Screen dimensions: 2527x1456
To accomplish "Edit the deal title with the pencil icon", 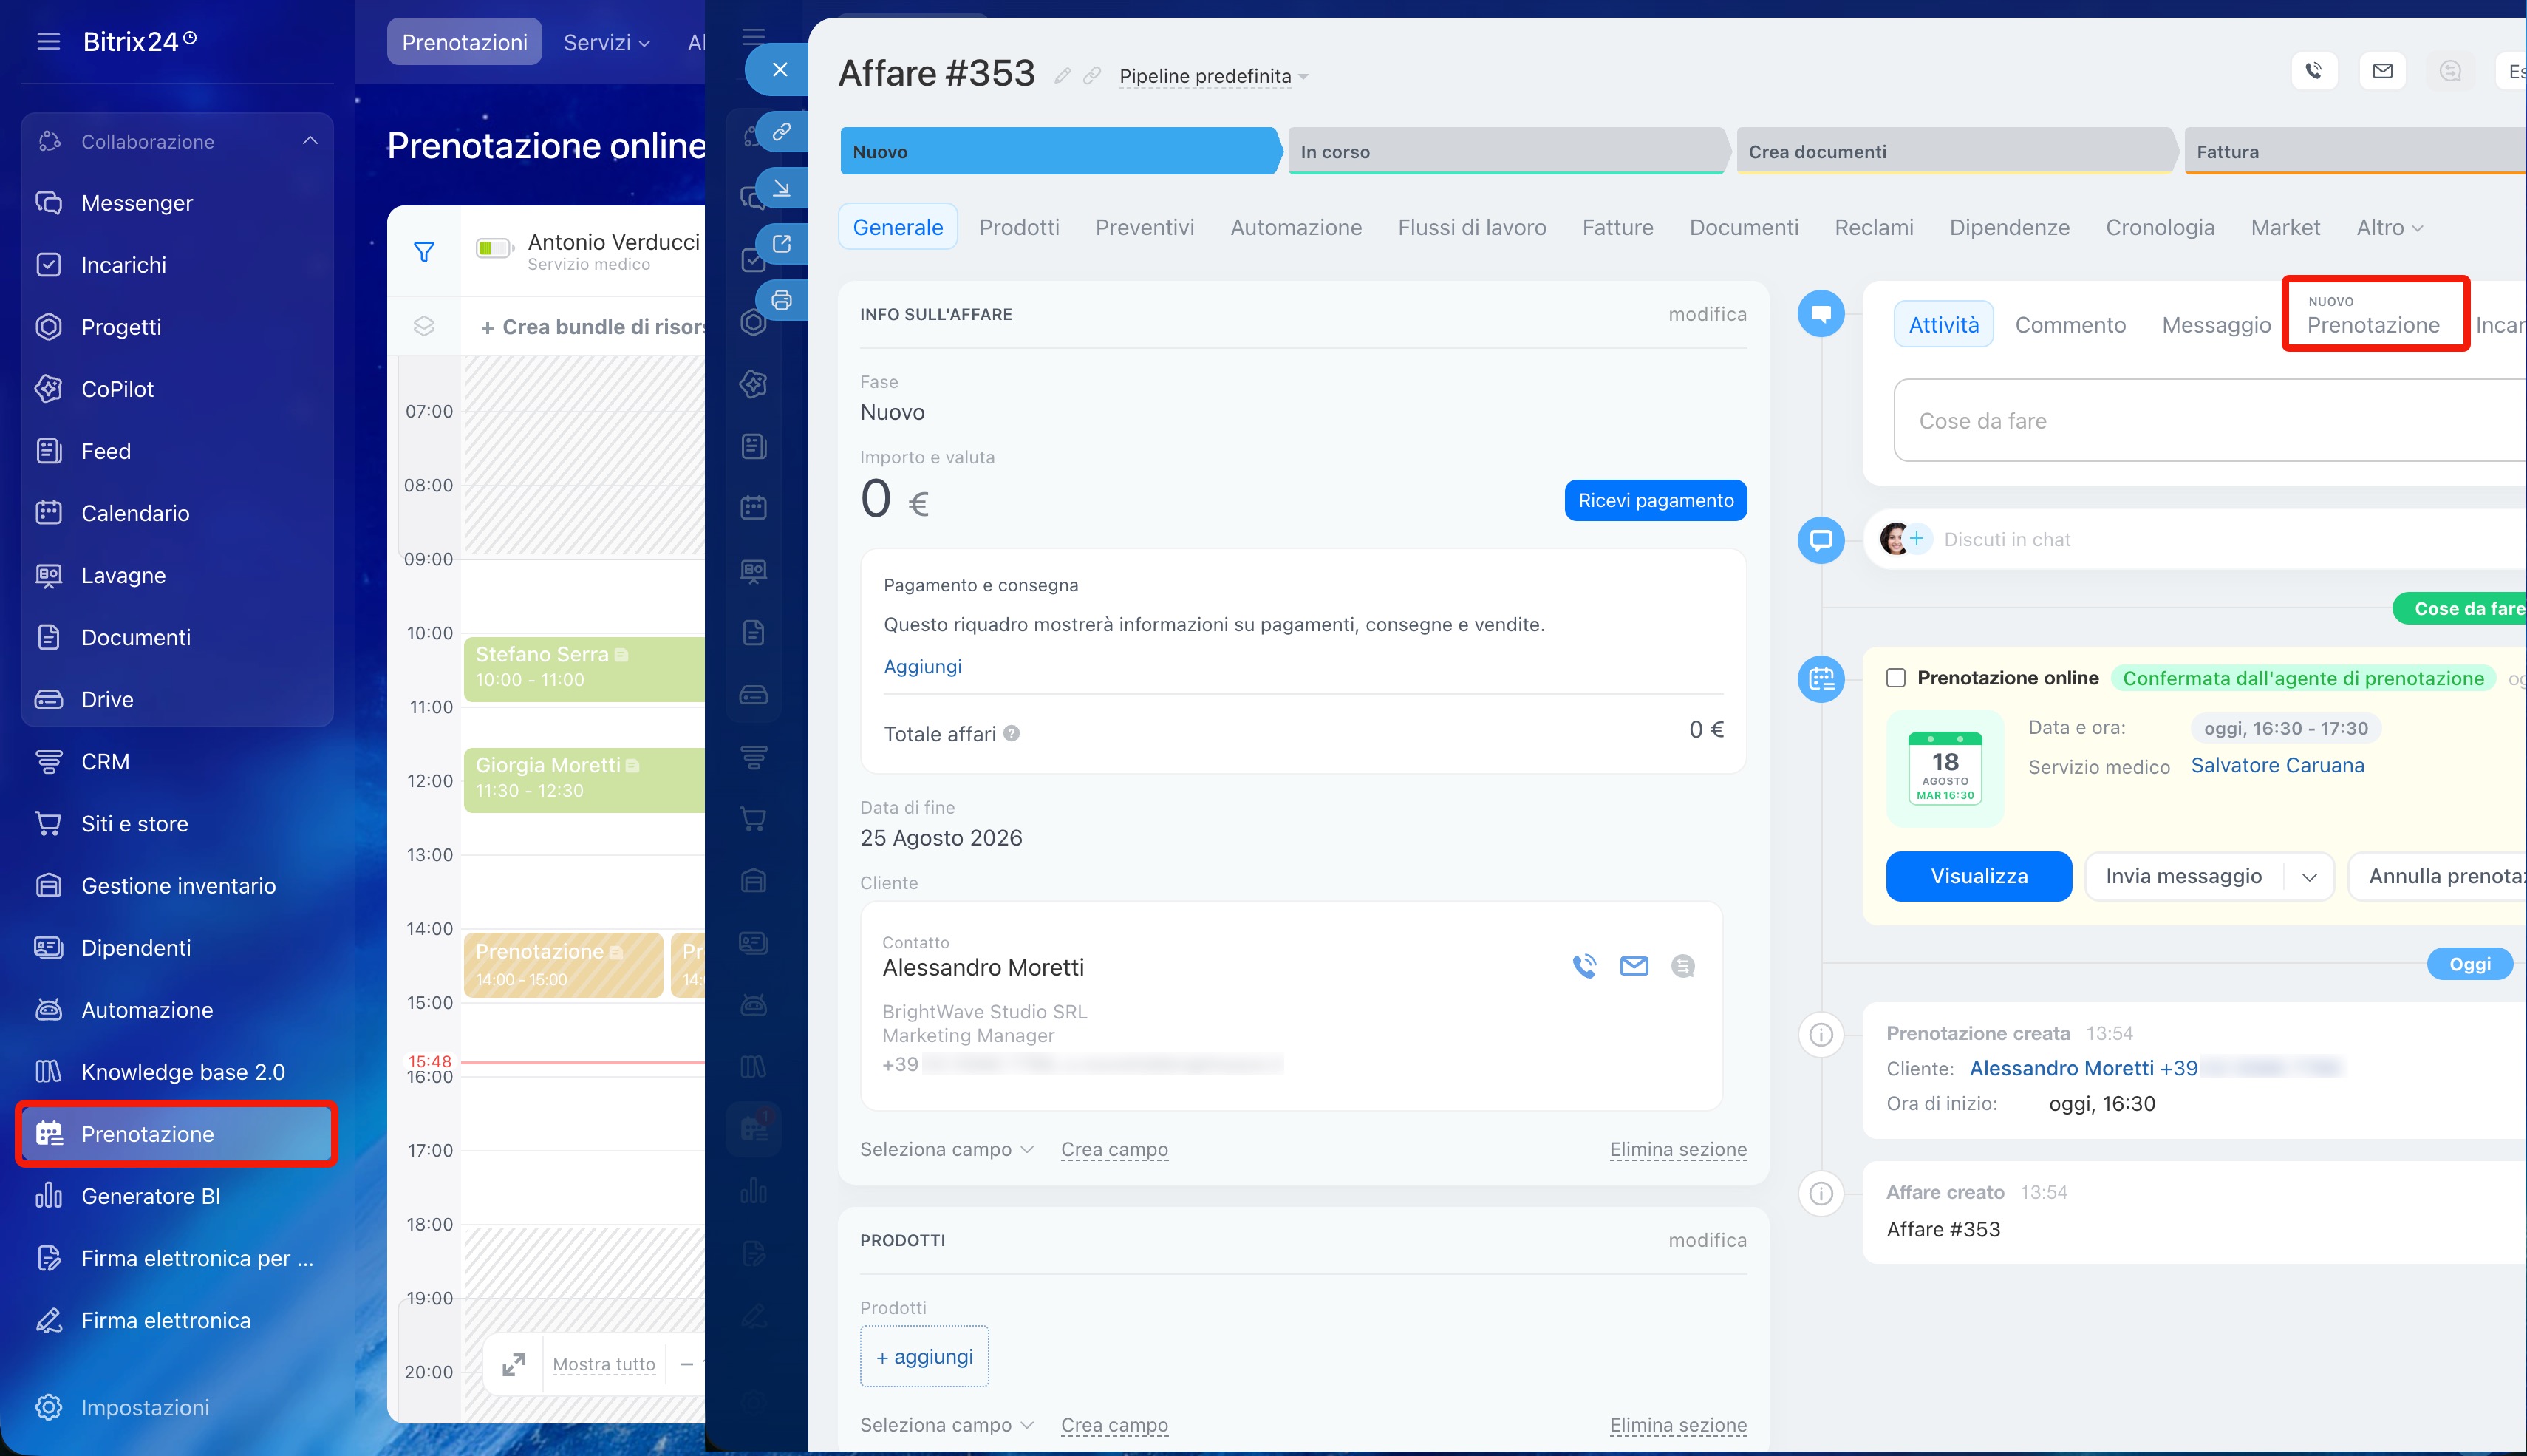I will tap(1063, 76).
